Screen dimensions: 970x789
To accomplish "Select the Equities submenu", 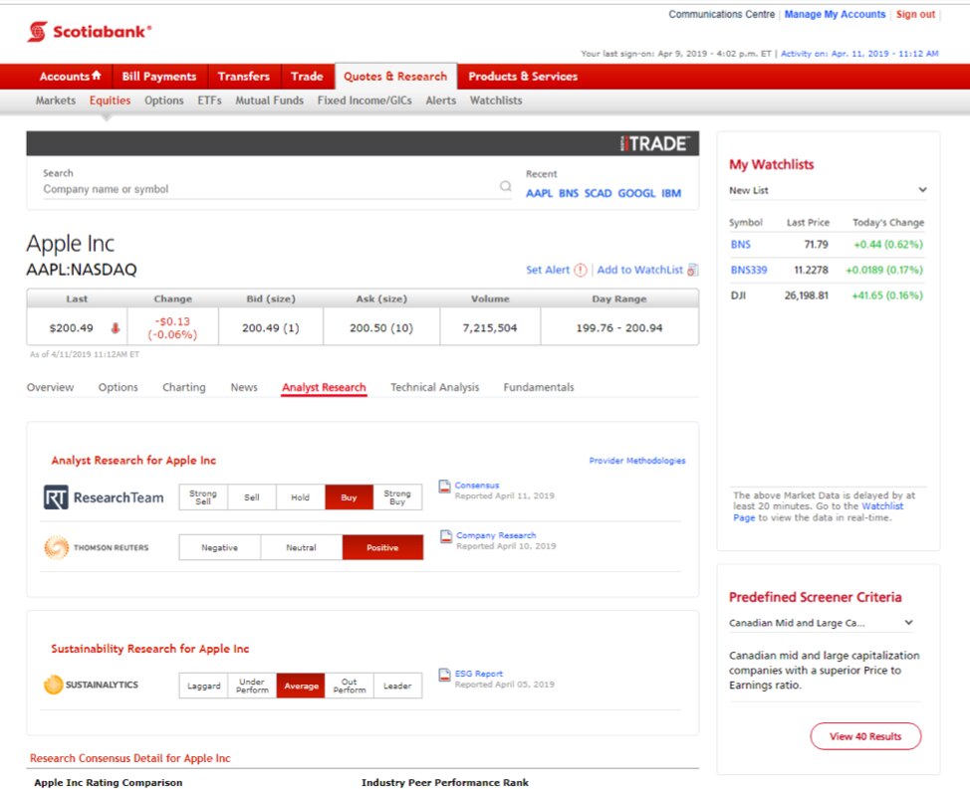I will click(111, 100).
